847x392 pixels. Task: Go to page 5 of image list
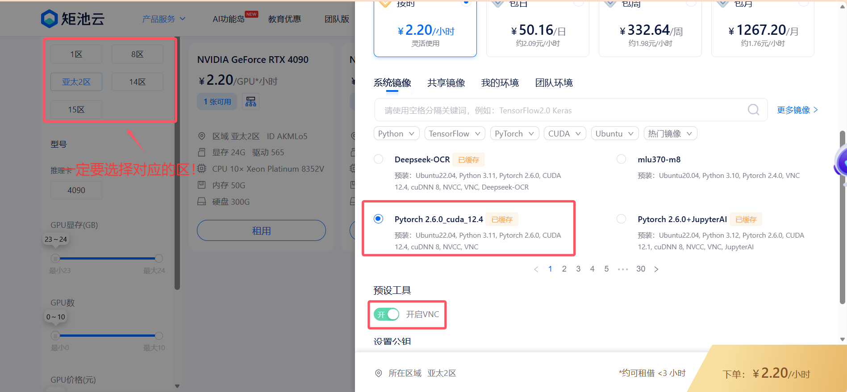coord(606,269)
